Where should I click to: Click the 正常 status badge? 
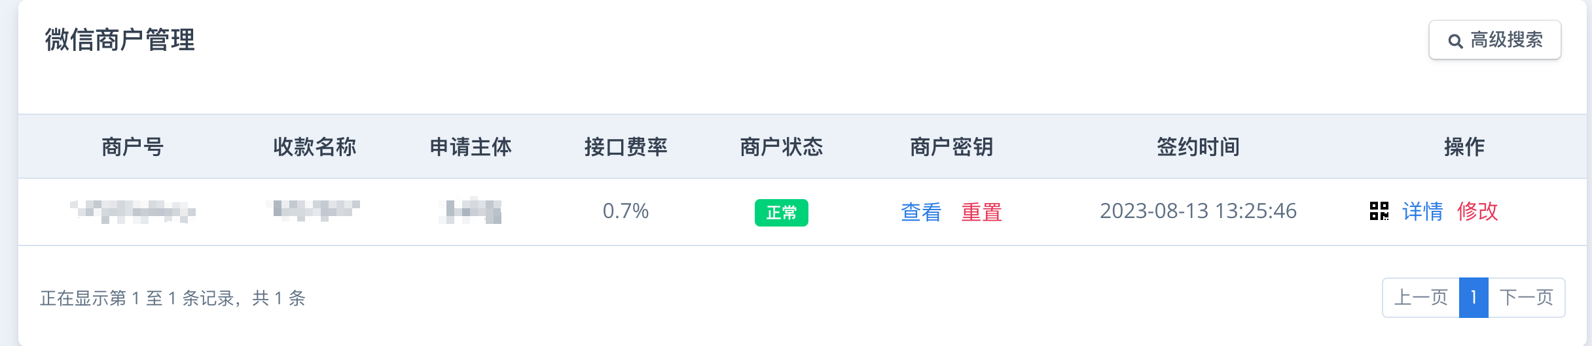tap(782, 213)
